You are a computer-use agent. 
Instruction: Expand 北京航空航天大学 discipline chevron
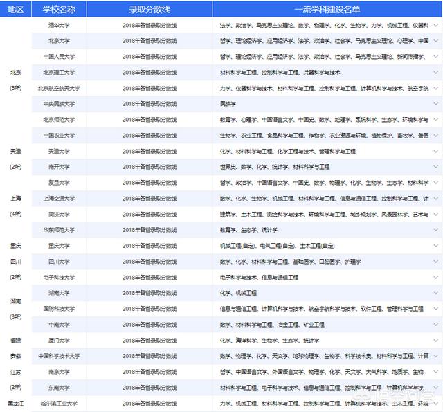coord(435,88)
